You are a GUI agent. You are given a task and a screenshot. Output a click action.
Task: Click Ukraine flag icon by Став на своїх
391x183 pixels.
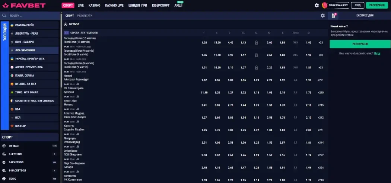click(12, 25)
